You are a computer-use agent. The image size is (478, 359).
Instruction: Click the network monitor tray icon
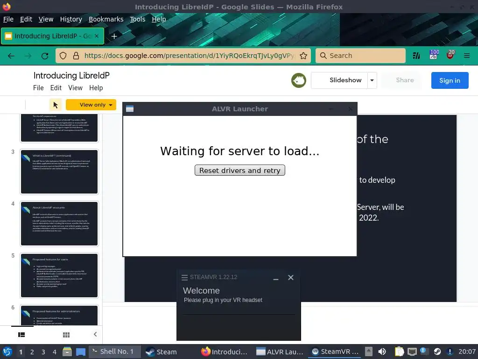coord(412,352)
